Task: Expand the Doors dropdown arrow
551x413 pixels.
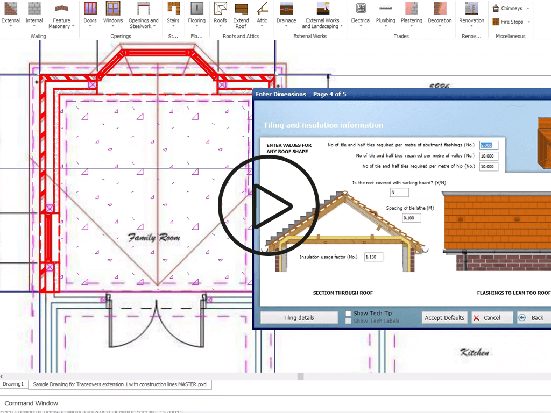Action: tap(90, 26)
